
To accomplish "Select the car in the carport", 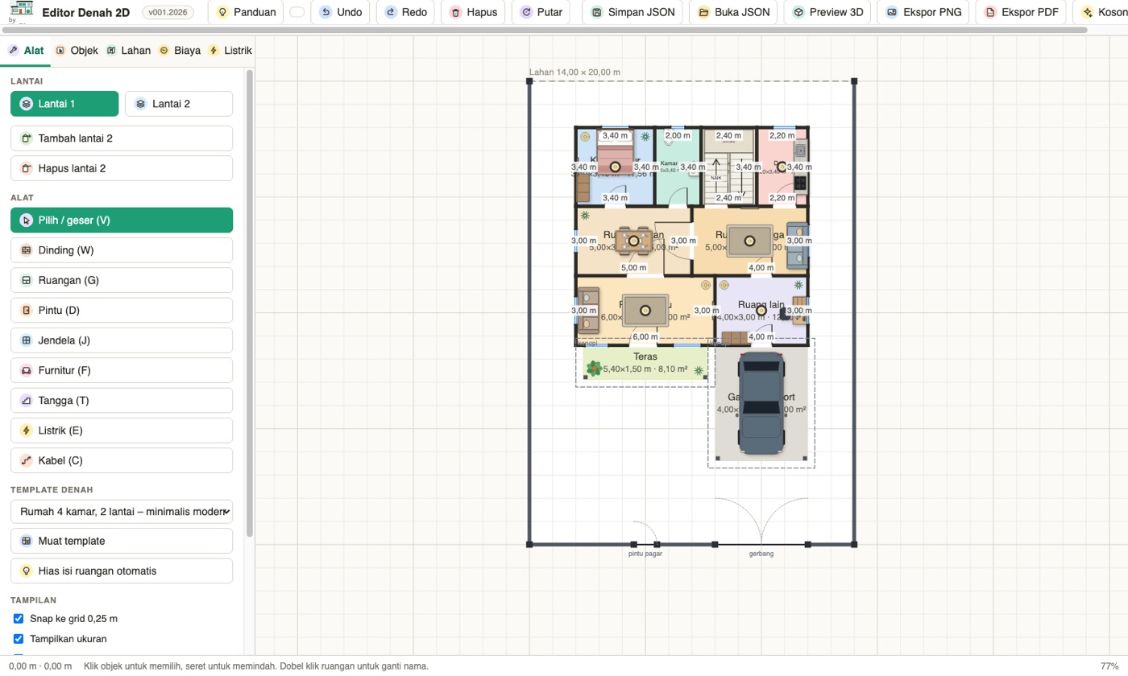I will tap(761, 403).
